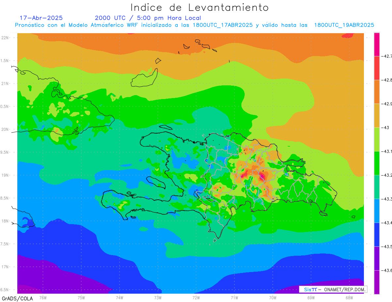Pick the gold swatch between -42.9 and -43

coord(377,115)
